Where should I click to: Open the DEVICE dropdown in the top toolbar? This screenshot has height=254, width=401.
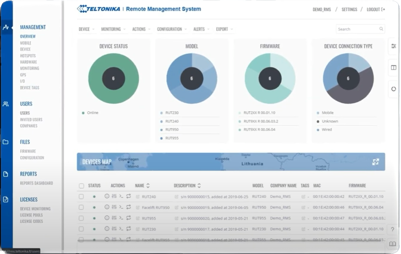[86, 29]
